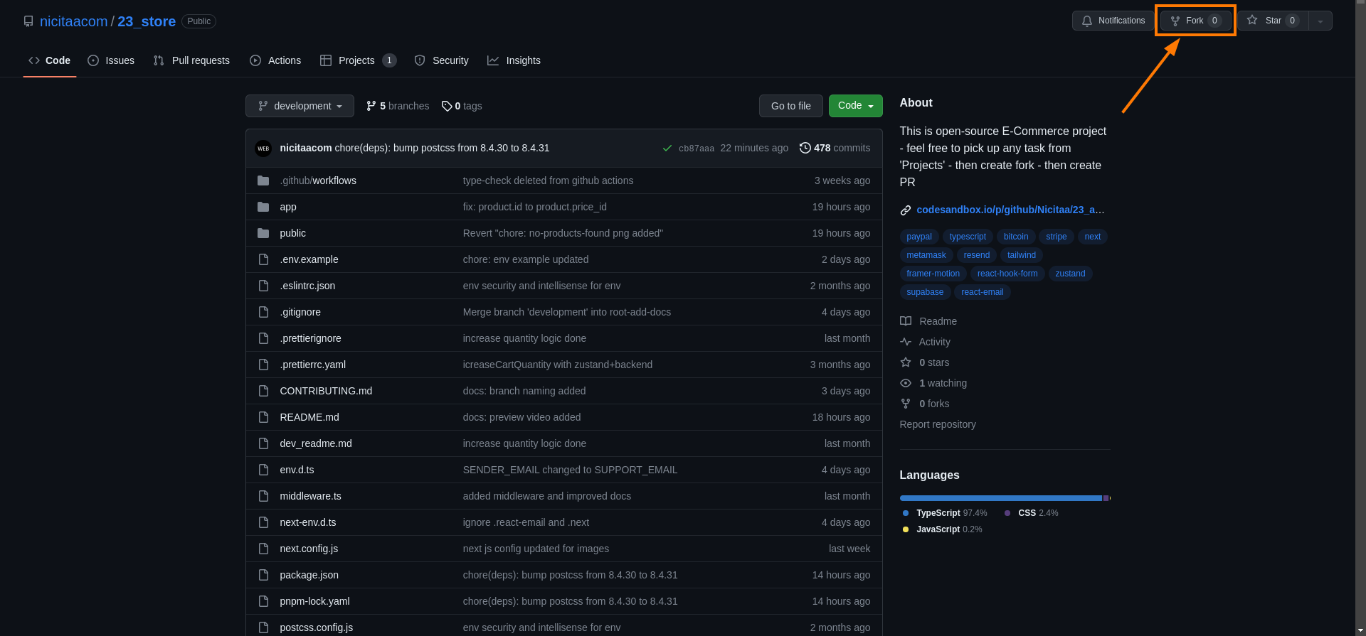1366x636 pixels.
Task: Click the file icon beside next-env.d.ts
Action: pyautogui.click(x=263, y=522)
